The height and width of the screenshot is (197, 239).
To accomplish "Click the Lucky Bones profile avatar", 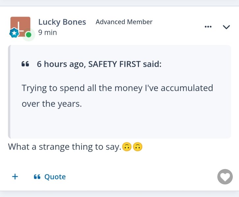I will [20, 26].
